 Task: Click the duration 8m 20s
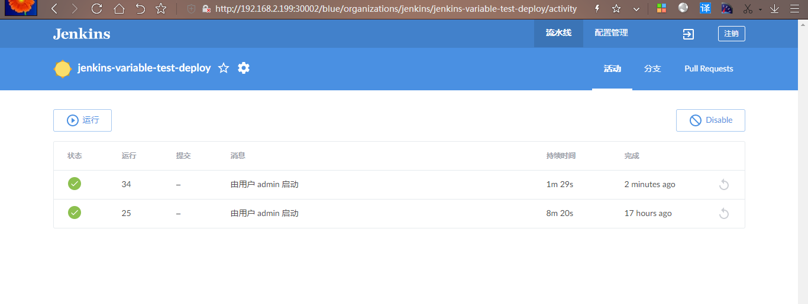point(560,213)
